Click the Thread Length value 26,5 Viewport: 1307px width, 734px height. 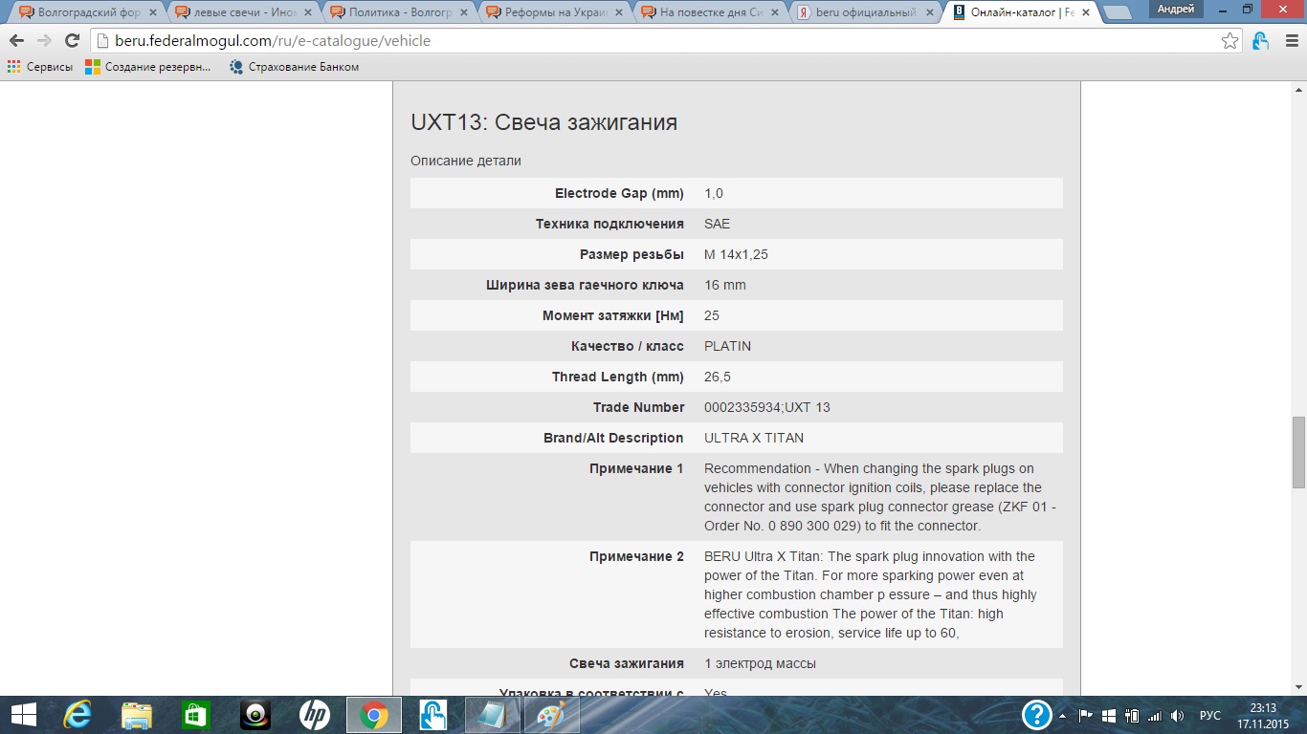coord(718,377)
